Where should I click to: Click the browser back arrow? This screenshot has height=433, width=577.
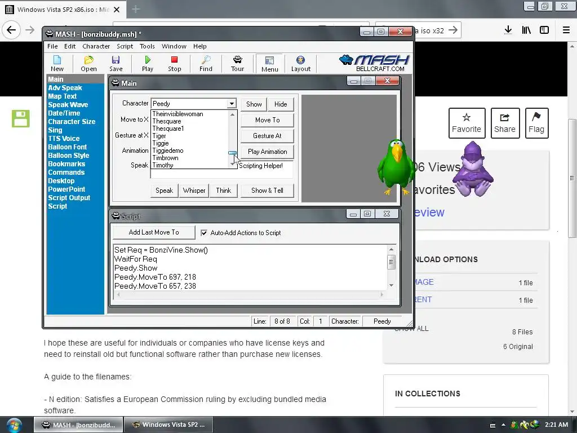tap(11, 30)
